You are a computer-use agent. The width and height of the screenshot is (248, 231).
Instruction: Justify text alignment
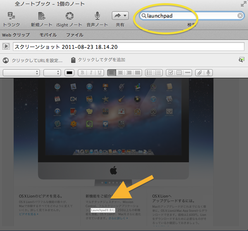tap(138, 73)
